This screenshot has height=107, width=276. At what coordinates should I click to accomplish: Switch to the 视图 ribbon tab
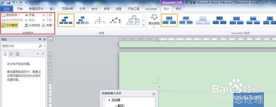point(119,9)
